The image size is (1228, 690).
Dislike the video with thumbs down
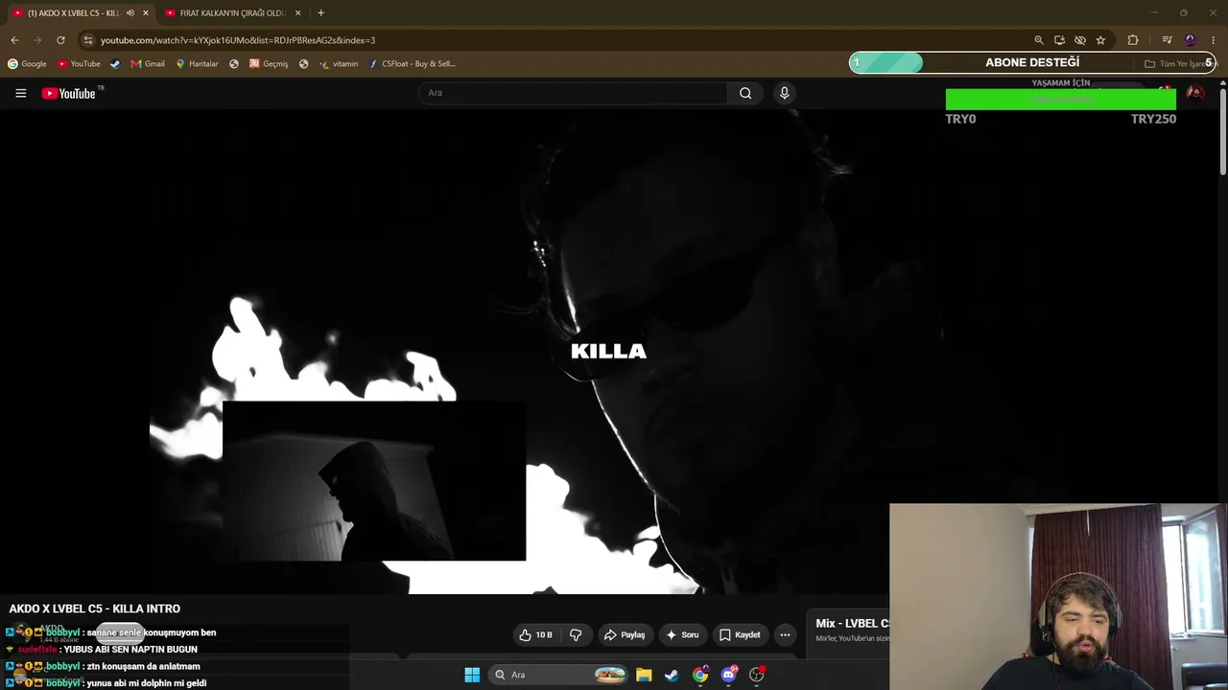click(x=576, y=634)
